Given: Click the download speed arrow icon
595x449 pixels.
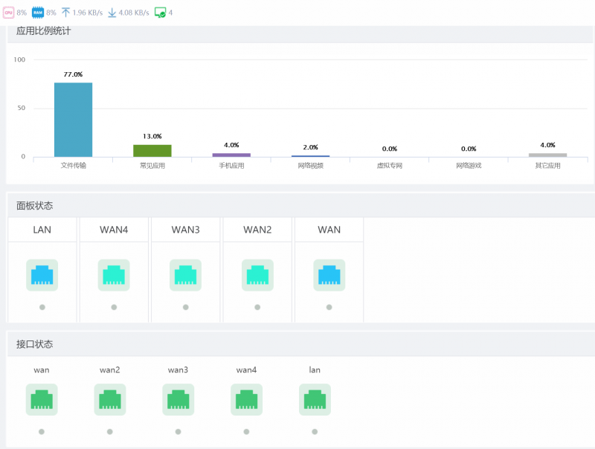Looking at the screenshot, I should coord(112,13).
